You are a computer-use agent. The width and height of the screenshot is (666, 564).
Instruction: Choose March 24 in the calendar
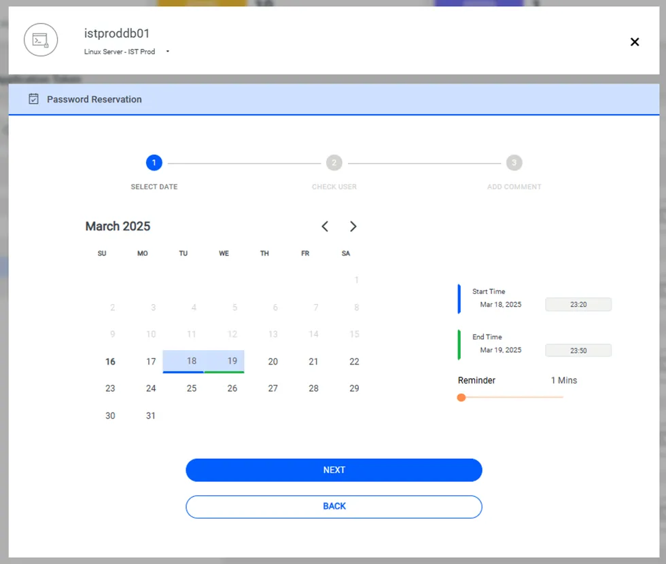pyautogui.click(x=151, y=388)
